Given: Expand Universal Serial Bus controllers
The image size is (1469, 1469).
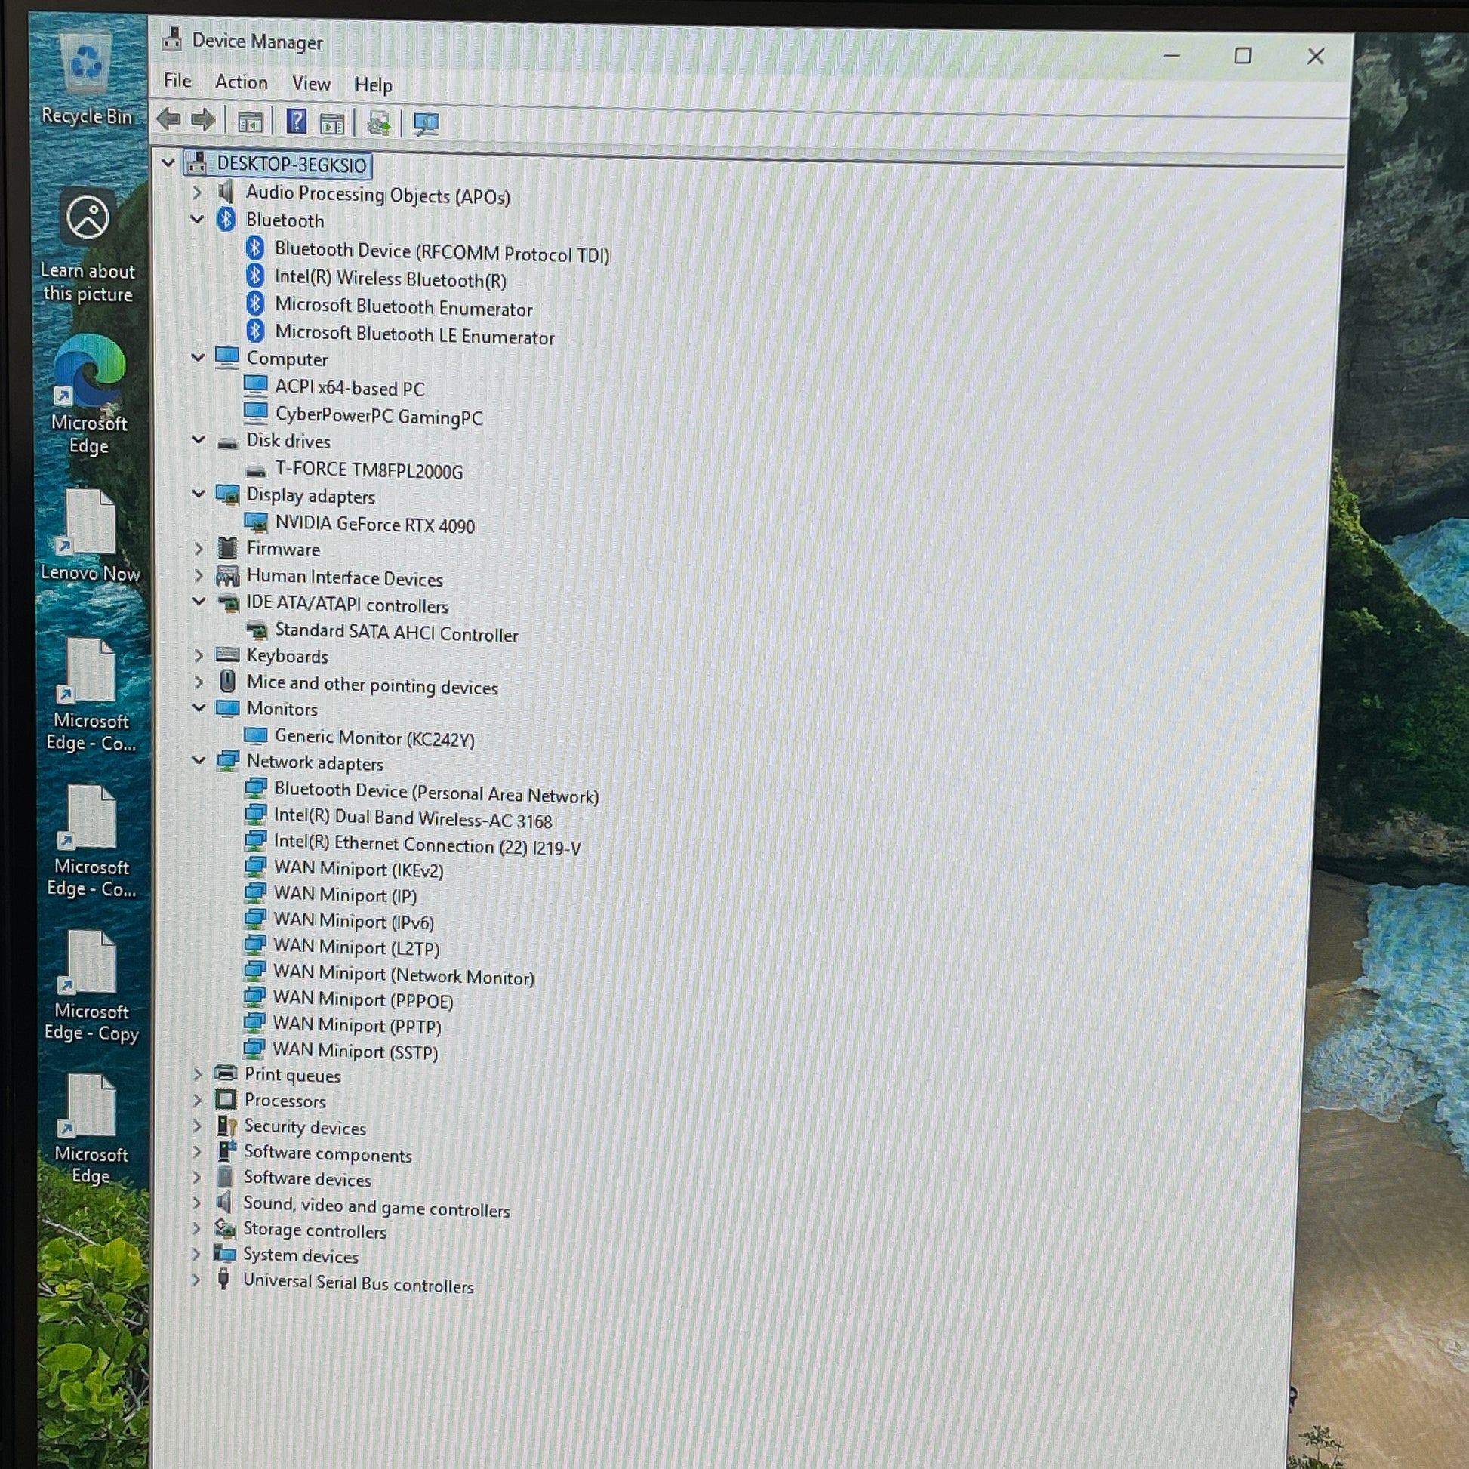Looking at the screenshot, I should [x=196, y=1280].
